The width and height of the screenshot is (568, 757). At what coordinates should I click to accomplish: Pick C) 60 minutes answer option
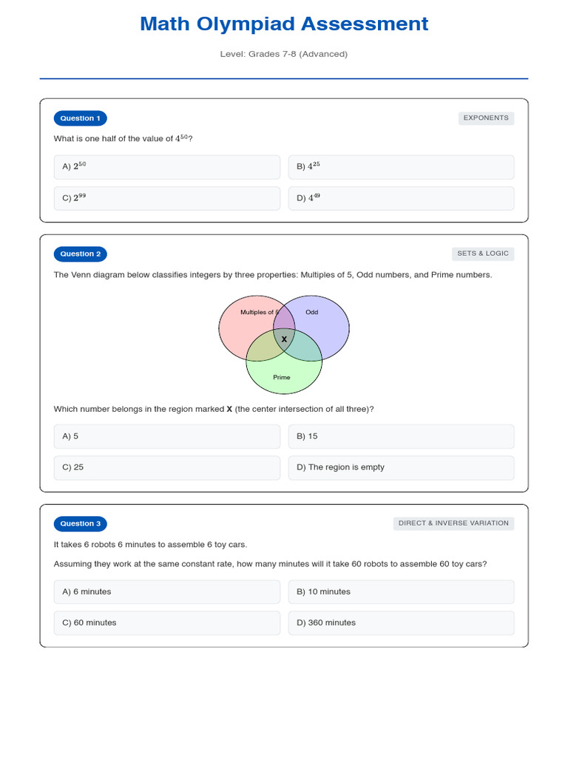tap(166, 622)
